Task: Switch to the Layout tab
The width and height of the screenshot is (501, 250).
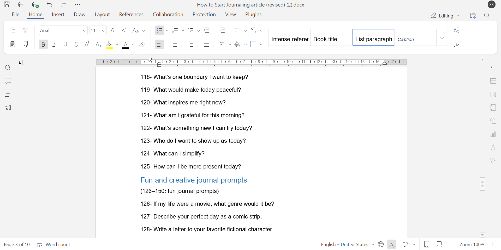Action: tap(102, 15)
